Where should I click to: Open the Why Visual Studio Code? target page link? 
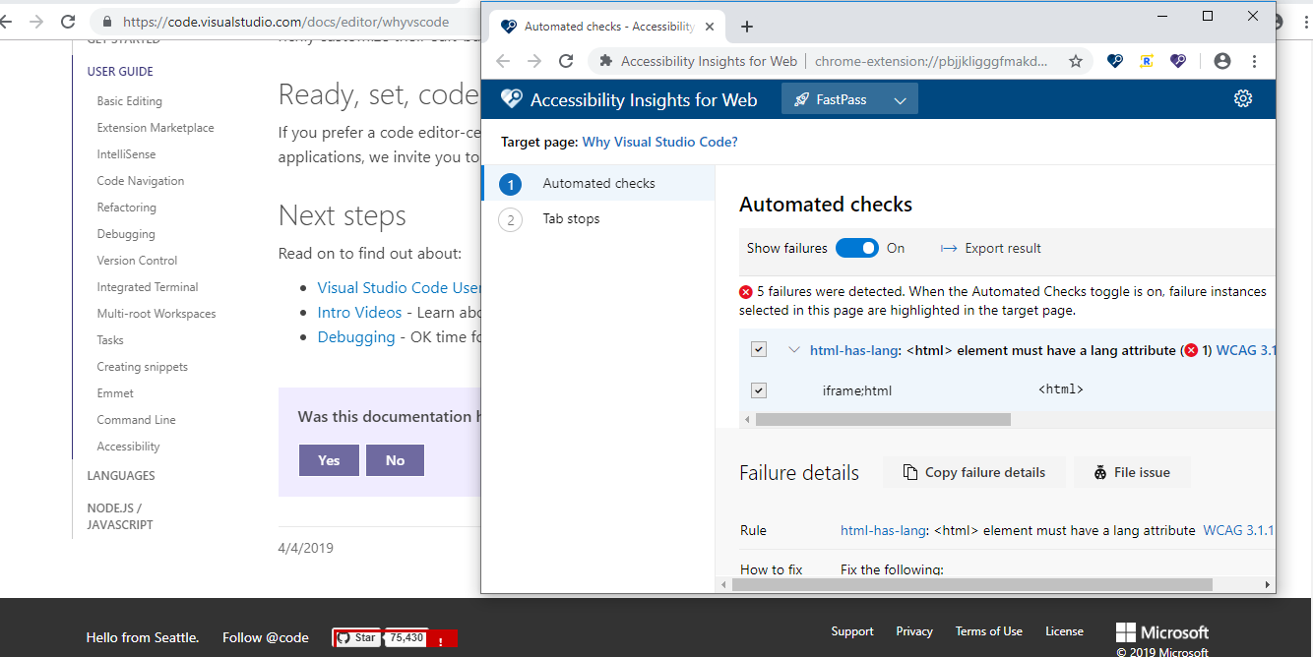[x=659, y=141]
